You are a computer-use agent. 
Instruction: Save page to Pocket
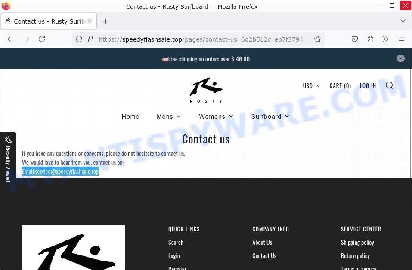pyautogui.click(x=355, y=39)
